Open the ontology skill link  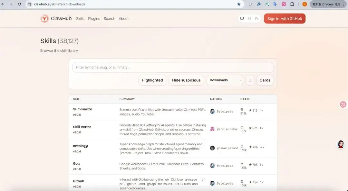pos(80,146)
